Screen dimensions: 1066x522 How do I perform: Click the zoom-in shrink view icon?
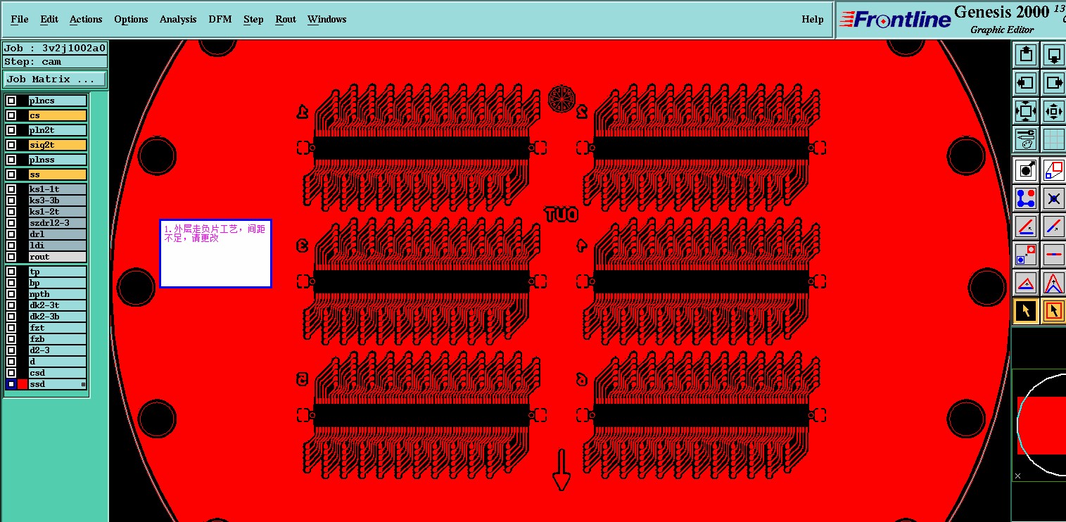[x=1053, y=111]
